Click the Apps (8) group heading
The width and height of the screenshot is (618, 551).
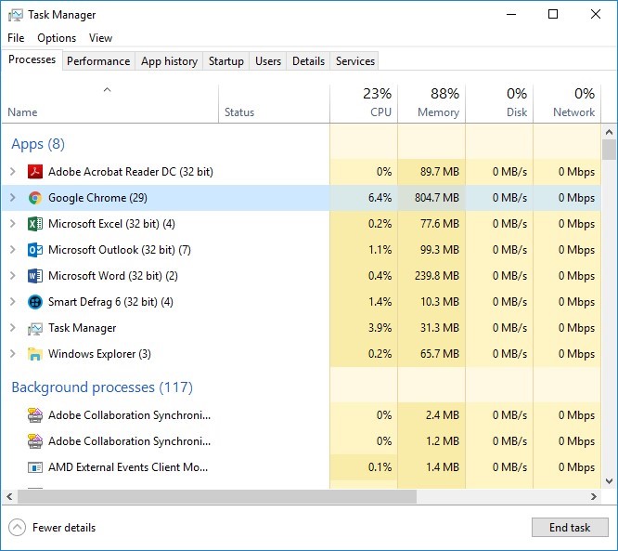(x=38, y=144)
